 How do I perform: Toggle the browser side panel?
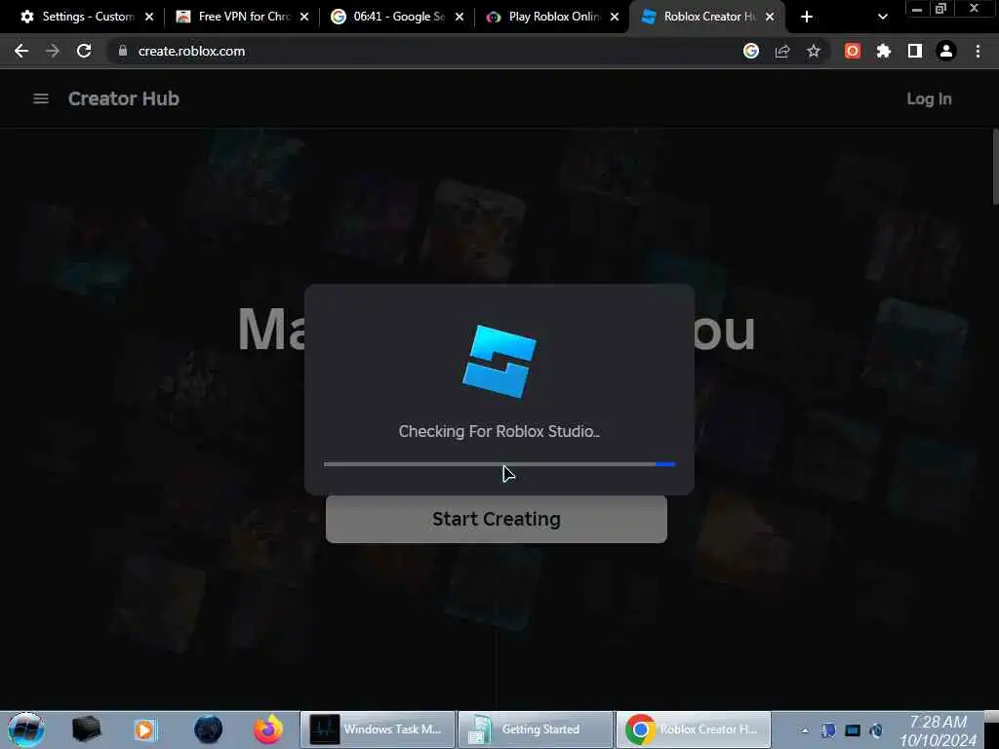(915, 51)
